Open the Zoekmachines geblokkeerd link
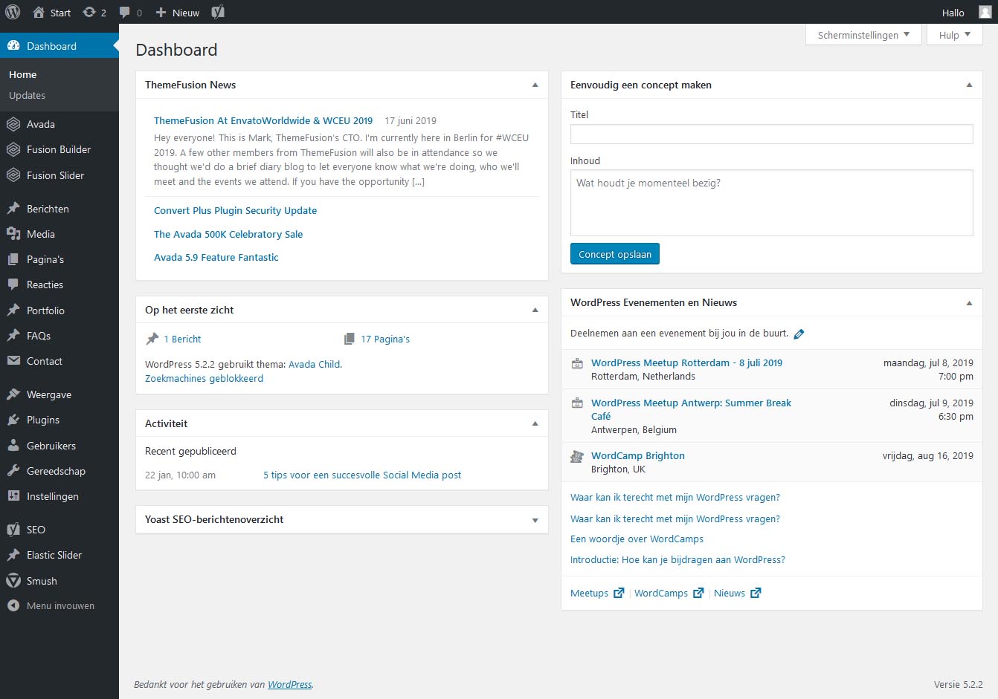This screenshot has width=998, height=699. pos(204,378)
